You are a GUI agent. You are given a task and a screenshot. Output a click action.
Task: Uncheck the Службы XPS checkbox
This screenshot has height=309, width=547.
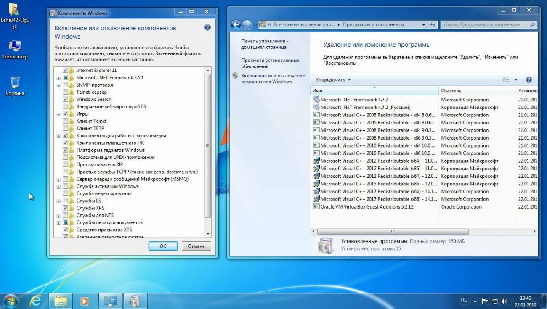pos(65,208)
